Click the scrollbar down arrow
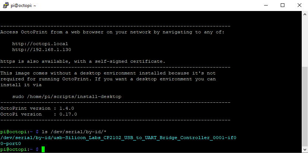 (x=305, y=150)
